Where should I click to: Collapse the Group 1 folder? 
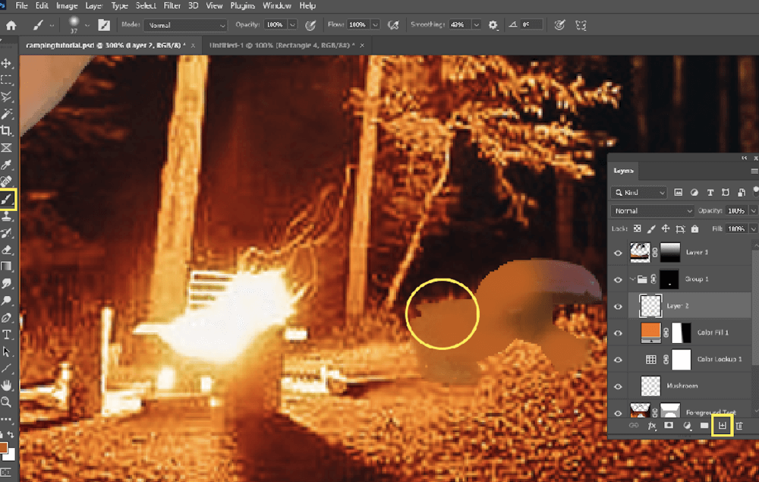coord(632,279)
